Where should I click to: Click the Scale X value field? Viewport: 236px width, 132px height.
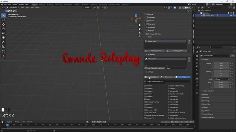(x=221, y=82)
